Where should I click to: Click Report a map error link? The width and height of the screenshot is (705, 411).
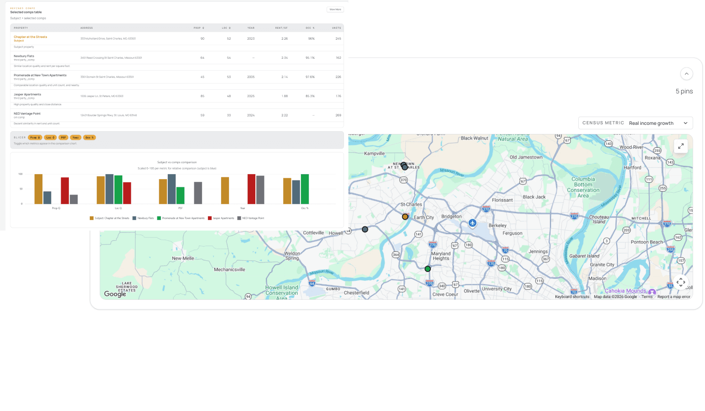(x=674, y=297)
